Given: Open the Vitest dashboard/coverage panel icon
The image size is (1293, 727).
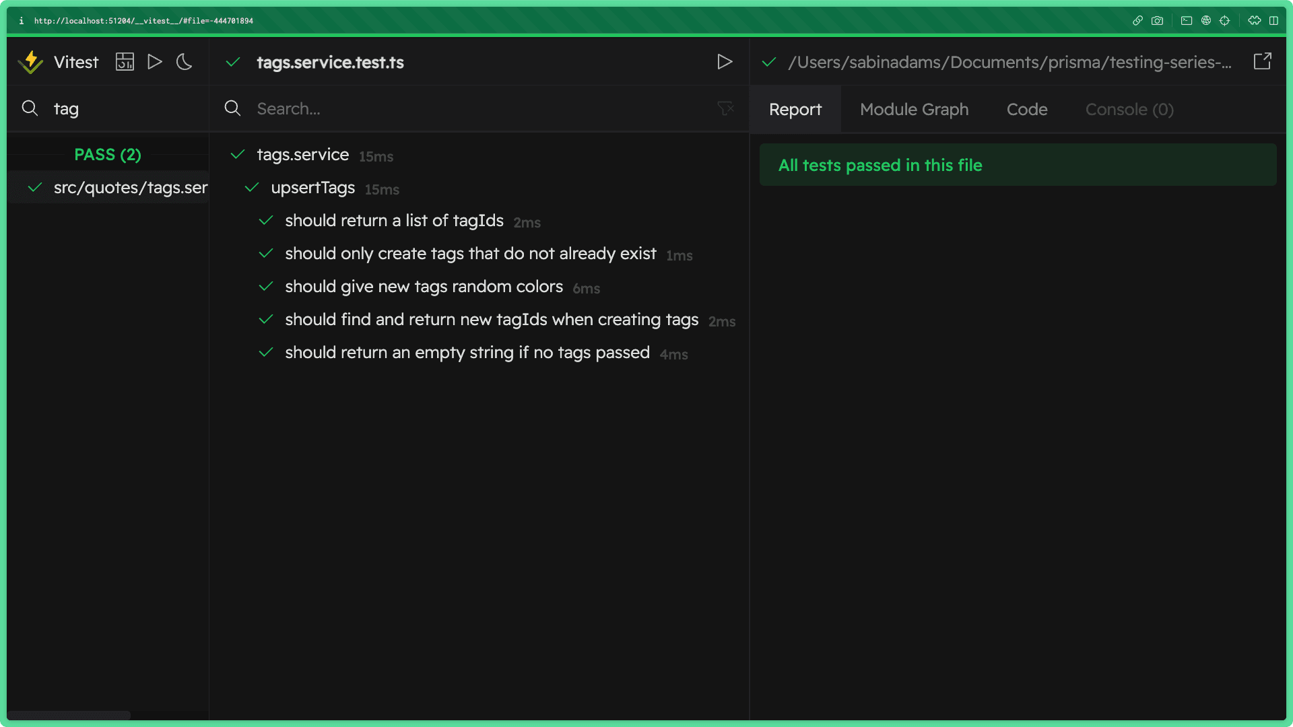Looking at the screenshot, I should [125, 61].
